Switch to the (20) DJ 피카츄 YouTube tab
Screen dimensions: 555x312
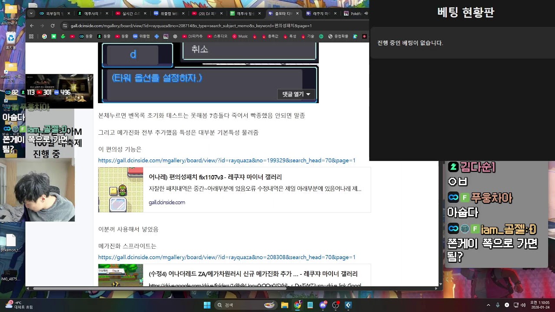pyautogui.click(x=207, y=13)
